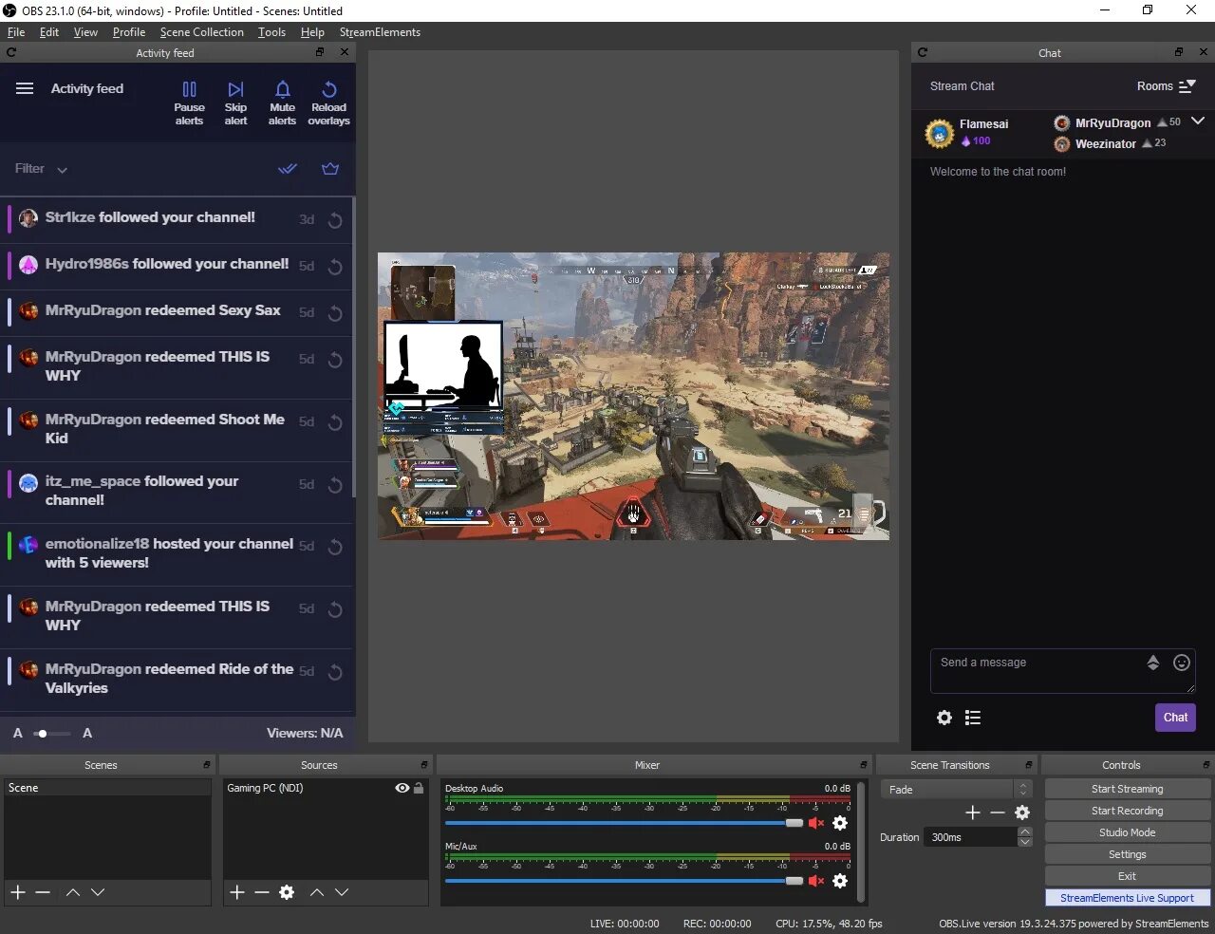Add a new scene with the plus icon
Image resolution: width=1215 pixels, height=934 pixels.
point(18,892)
